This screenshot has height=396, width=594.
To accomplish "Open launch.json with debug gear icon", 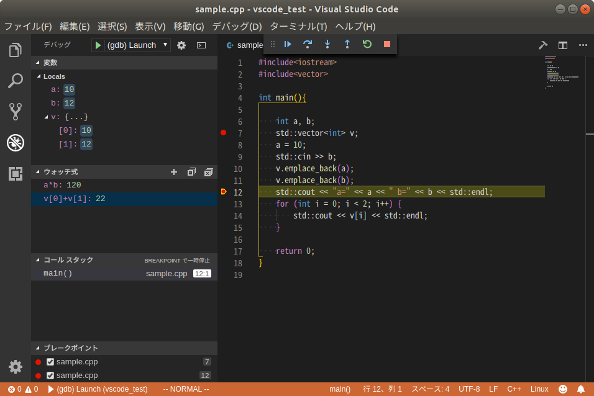I will click(x=181, y=45).
